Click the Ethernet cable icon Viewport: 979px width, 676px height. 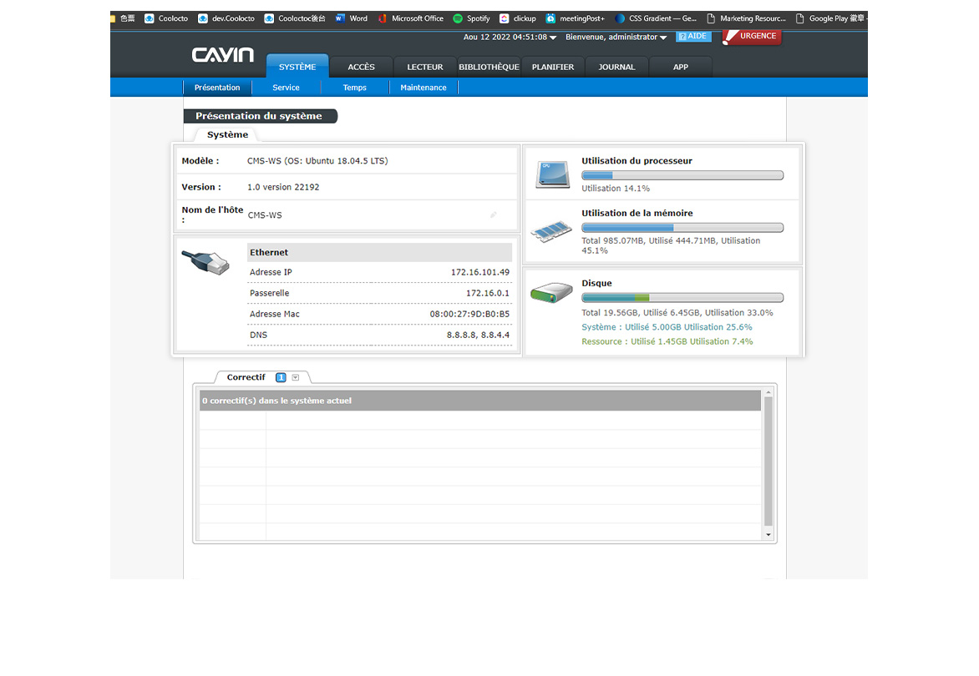(205, 262)
